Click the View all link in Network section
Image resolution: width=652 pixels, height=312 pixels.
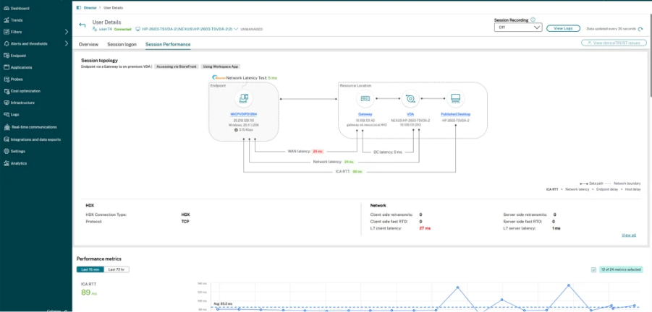[629, 235]
